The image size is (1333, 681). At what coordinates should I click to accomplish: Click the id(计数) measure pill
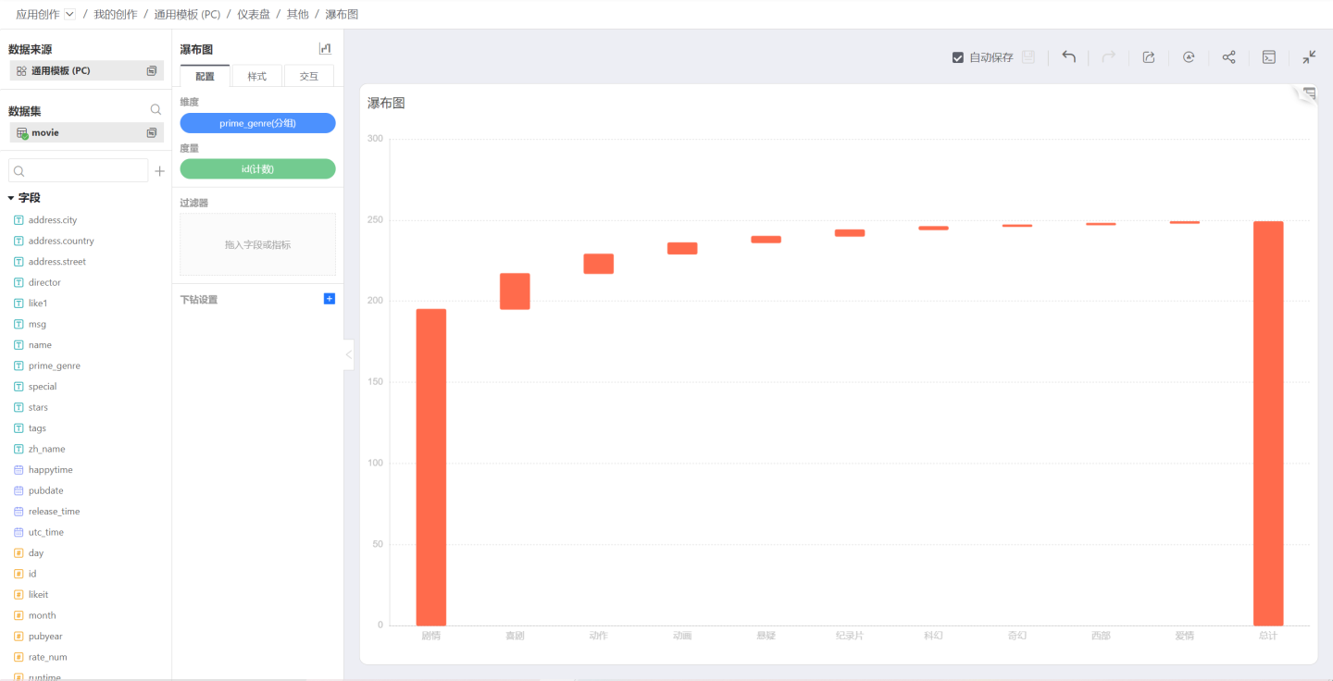click(x=257, y=168)
